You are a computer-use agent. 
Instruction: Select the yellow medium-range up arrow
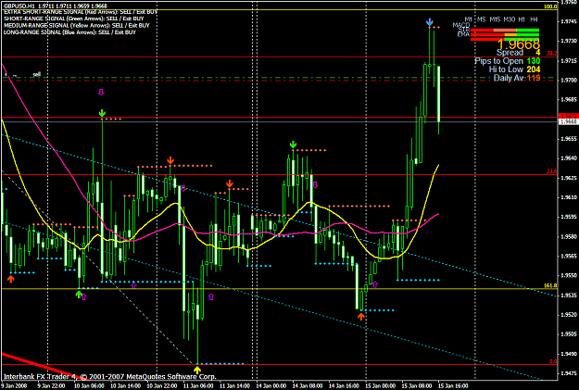197,370
